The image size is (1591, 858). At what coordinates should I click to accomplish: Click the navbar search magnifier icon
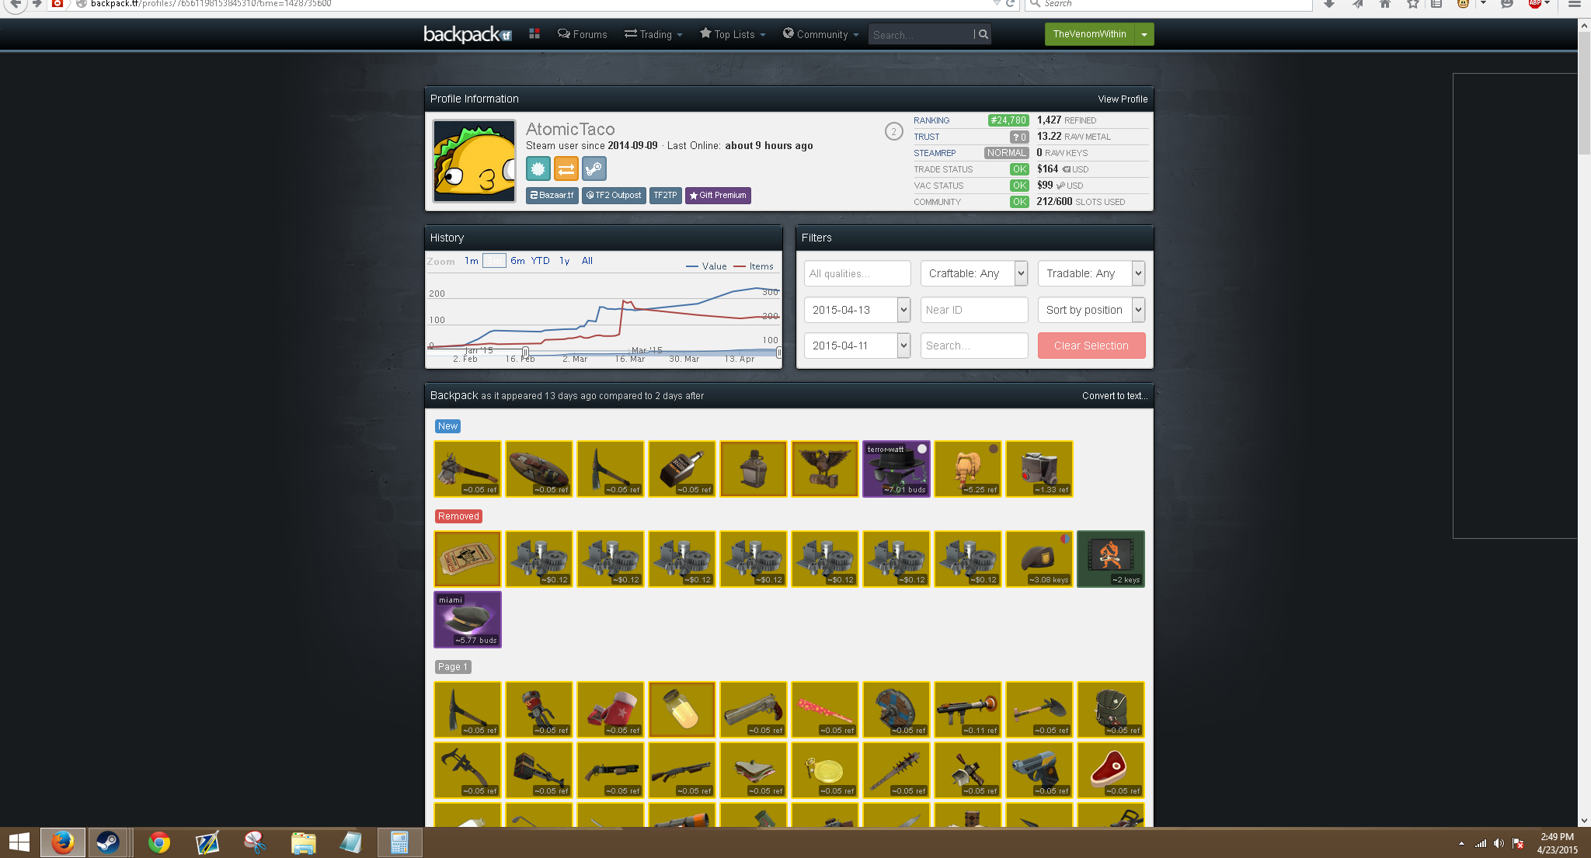[x=983, y=34]
